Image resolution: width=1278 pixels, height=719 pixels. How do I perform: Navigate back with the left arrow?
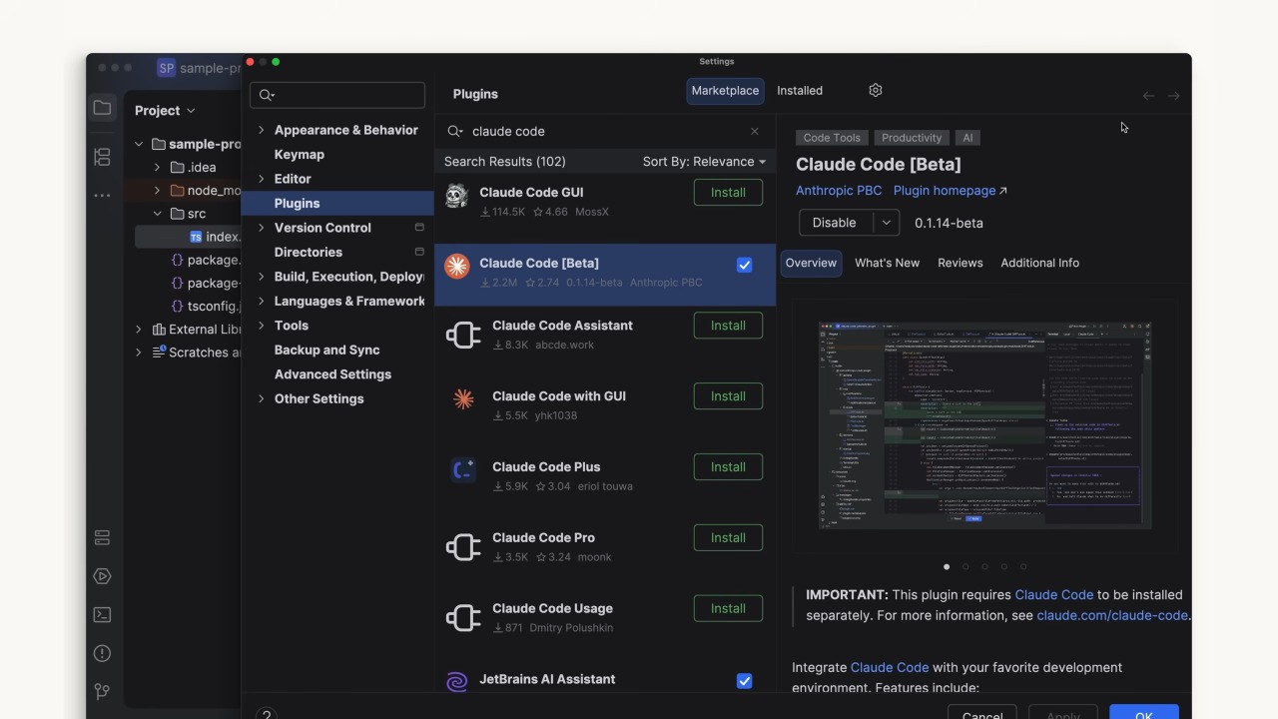[x=1148, y=96]
